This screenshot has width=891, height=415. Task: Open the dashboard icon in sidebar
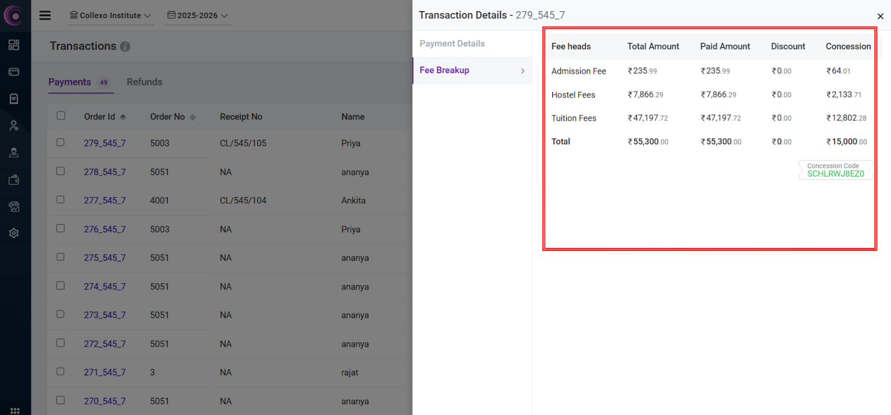[14, 45]
